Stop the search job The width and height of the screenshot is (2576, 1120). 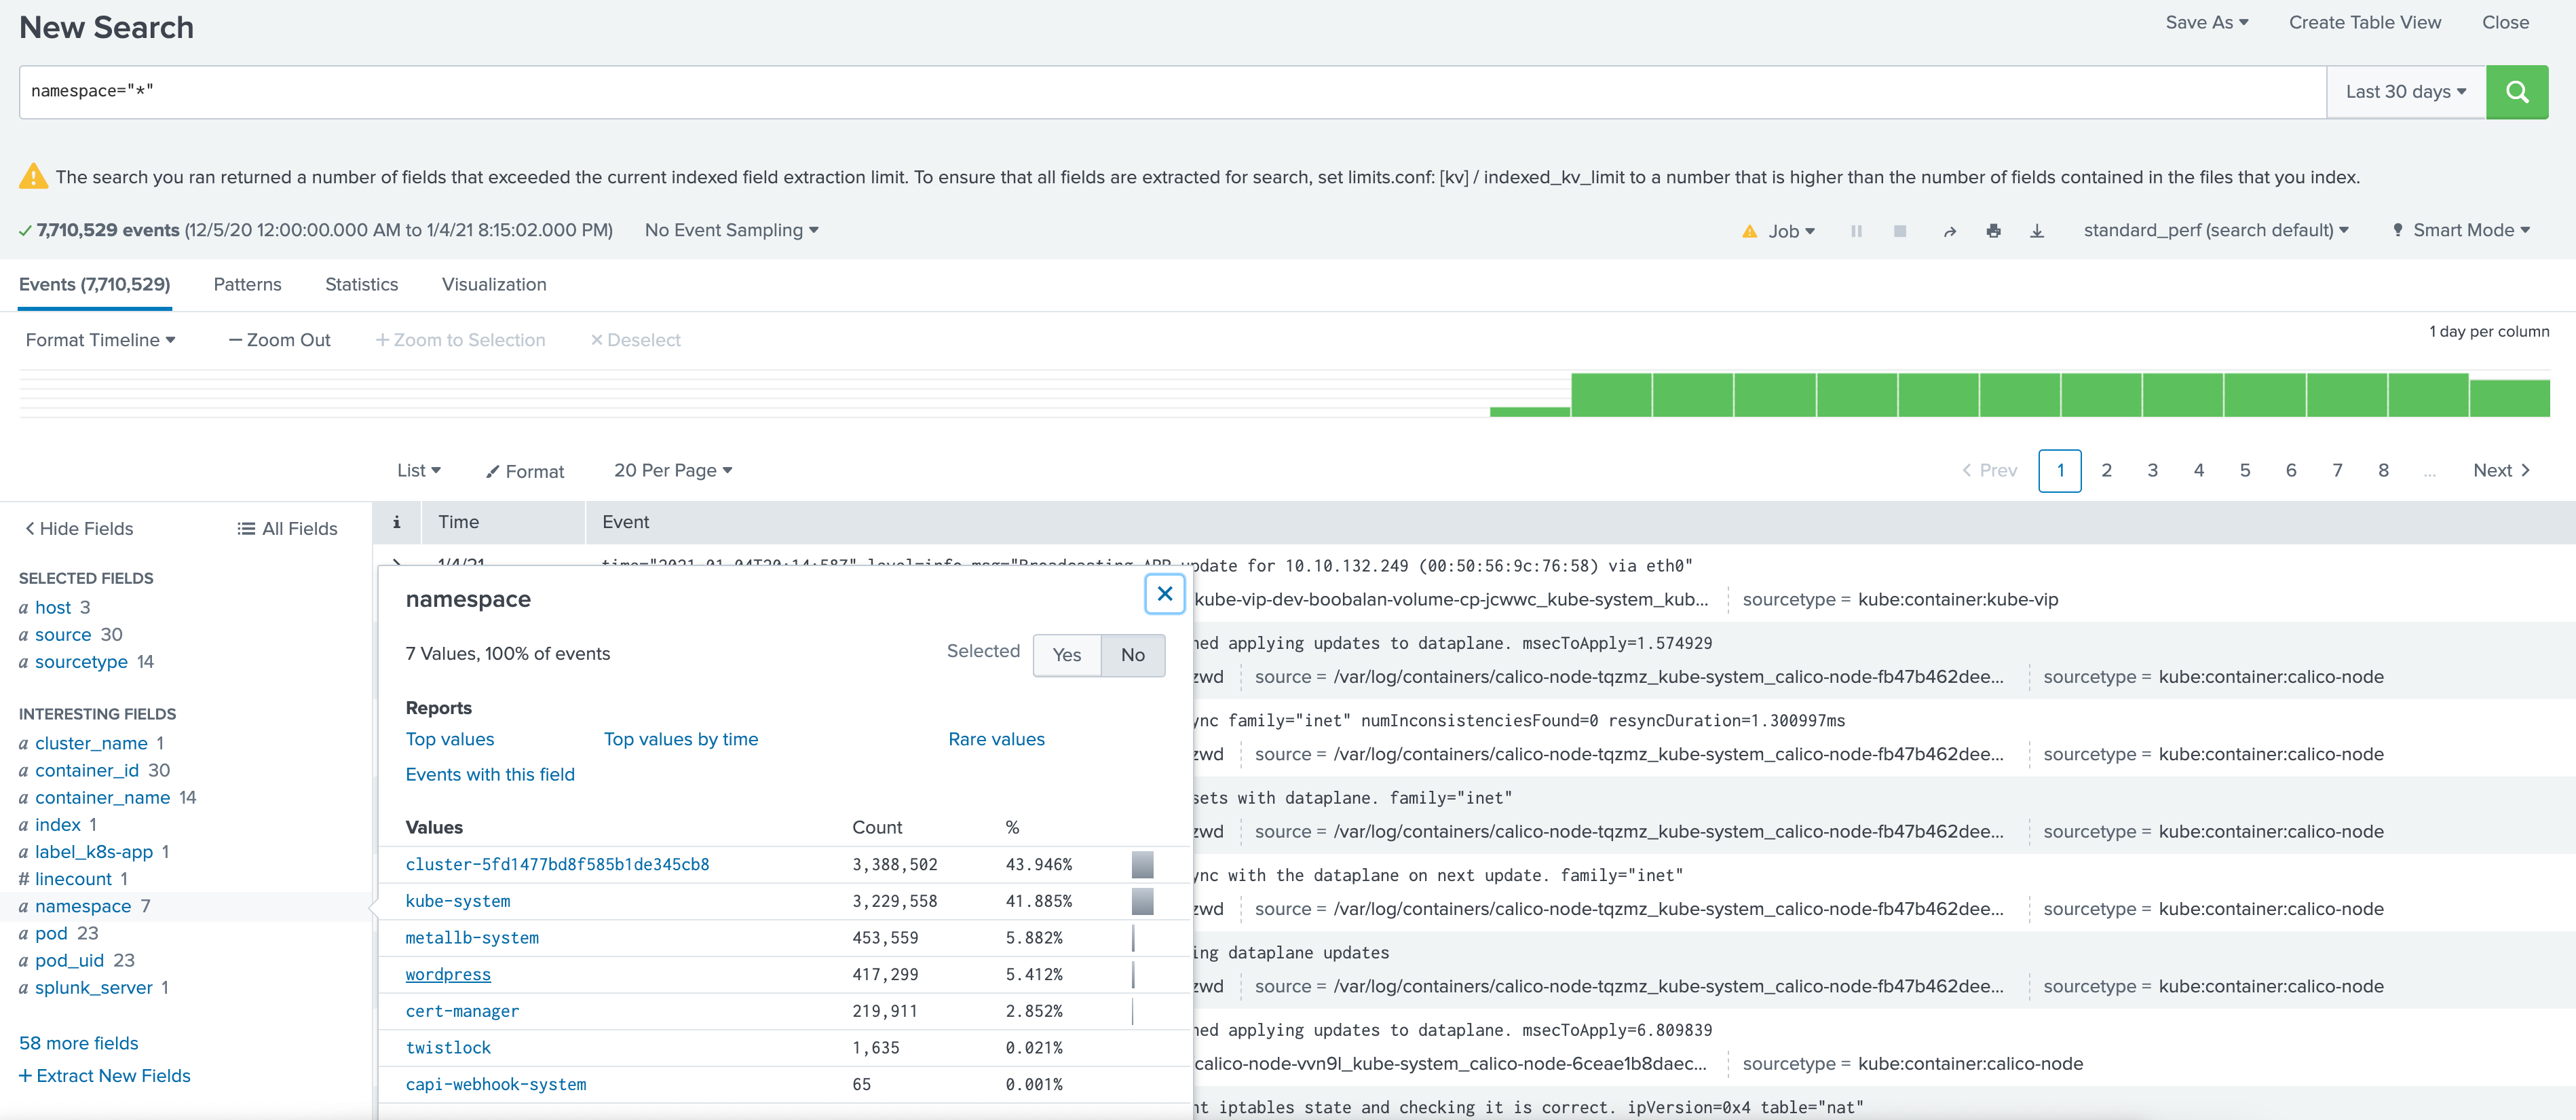(1899, 230)
